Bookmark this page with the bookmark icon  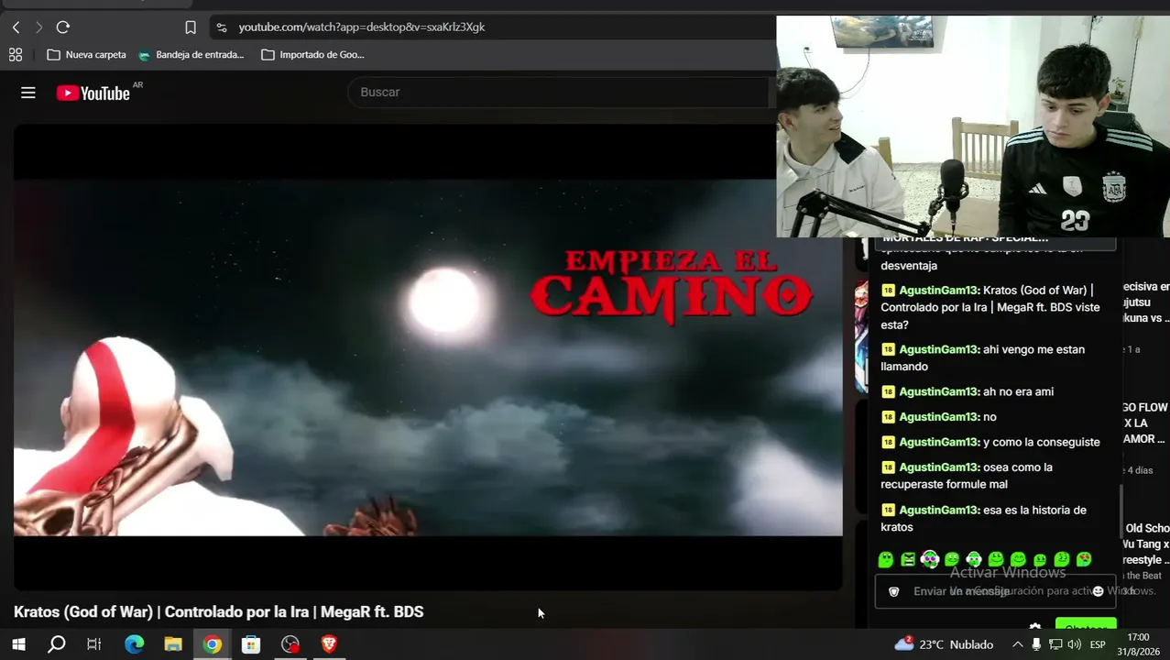click(191, 27)
